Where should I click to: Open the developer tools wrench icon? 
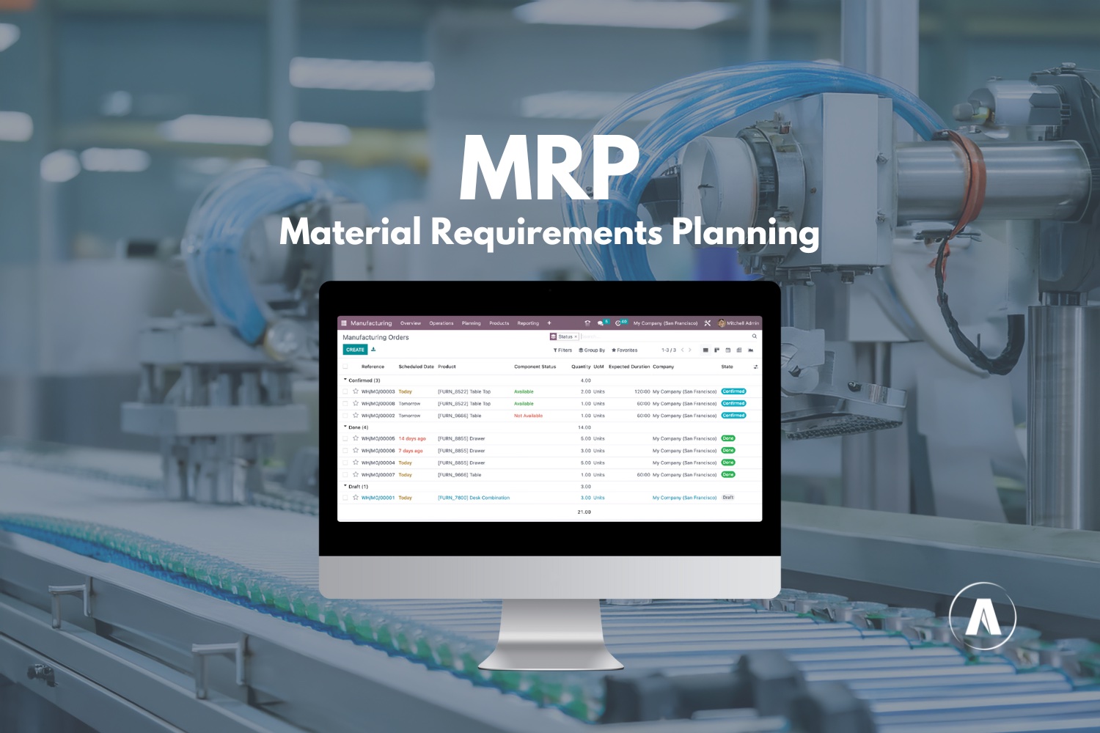708,323
